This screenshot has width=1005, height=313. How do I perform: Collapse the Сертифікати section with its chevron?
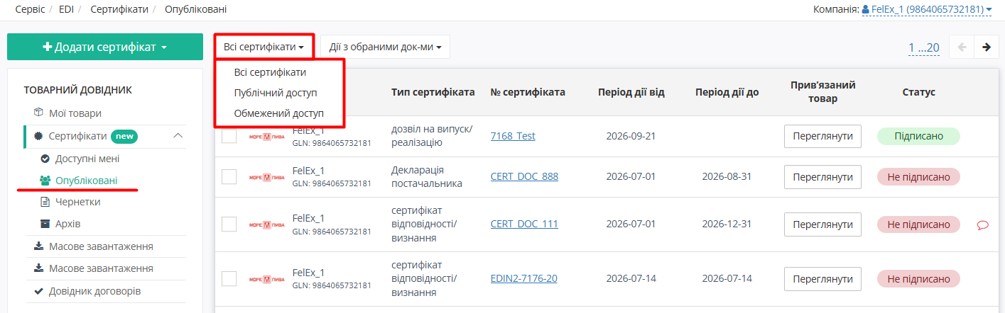178,136
